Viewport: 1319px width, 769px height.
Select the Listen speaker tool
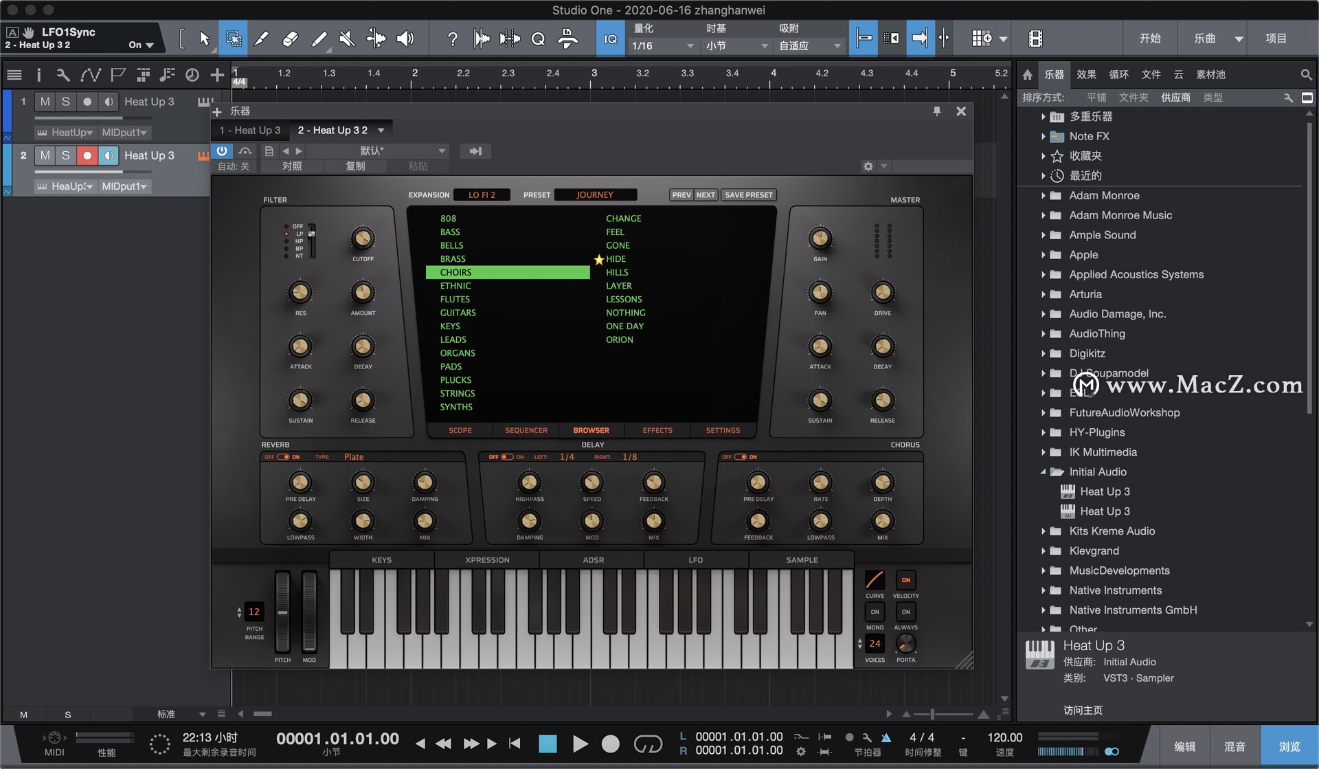[x=405, y=38]
